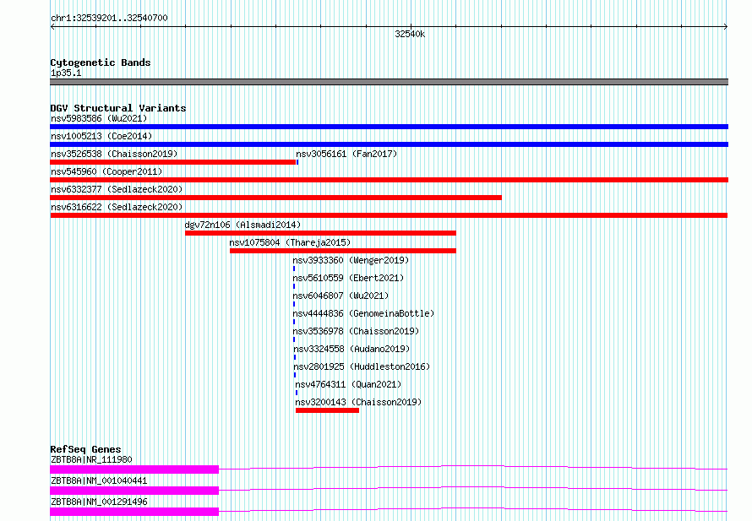Click the gray 1p35.1 cytogenetic band bar

[x=389, y=82]
